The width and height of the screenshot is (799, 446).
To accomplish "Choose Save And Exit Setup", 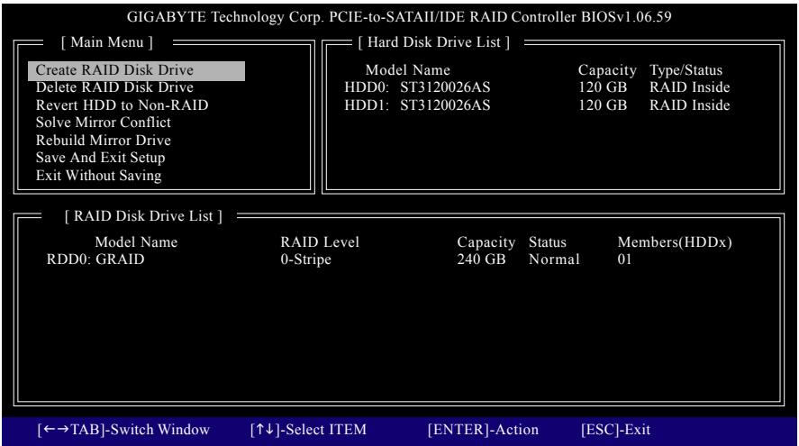I will pyautogui.click(x=100, y=158).
